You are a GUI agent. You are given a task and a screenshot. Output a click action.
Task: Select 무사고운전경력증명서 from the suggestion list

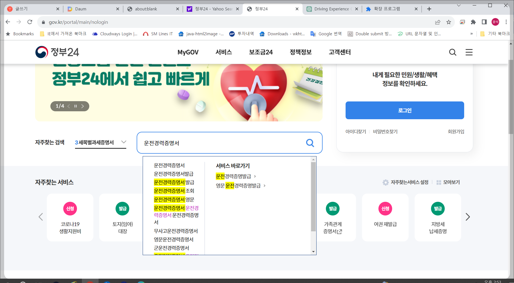[x=176, y=231]
